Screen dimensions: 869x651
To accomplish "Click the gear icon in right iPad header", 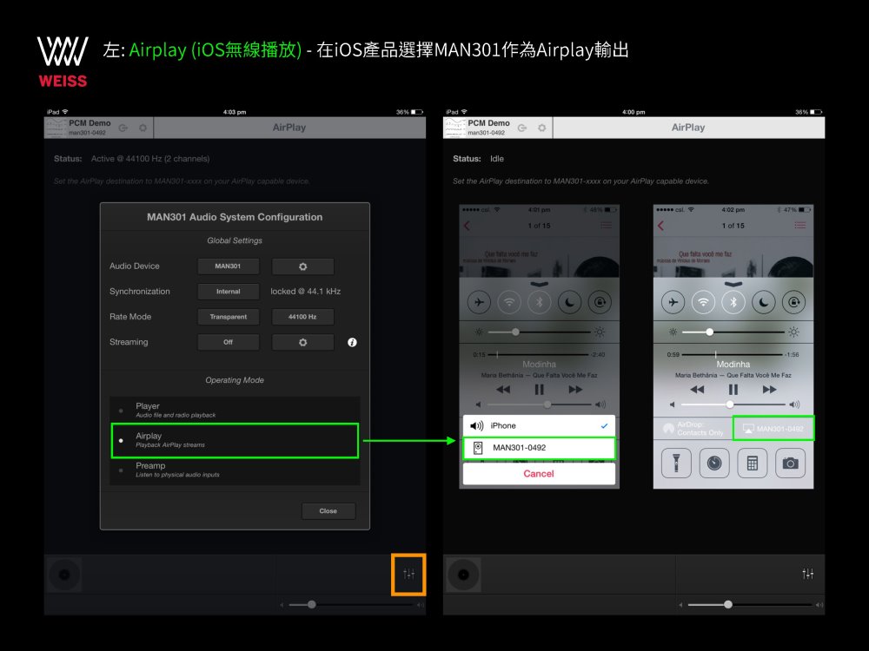I will click(x=541, y=128).
